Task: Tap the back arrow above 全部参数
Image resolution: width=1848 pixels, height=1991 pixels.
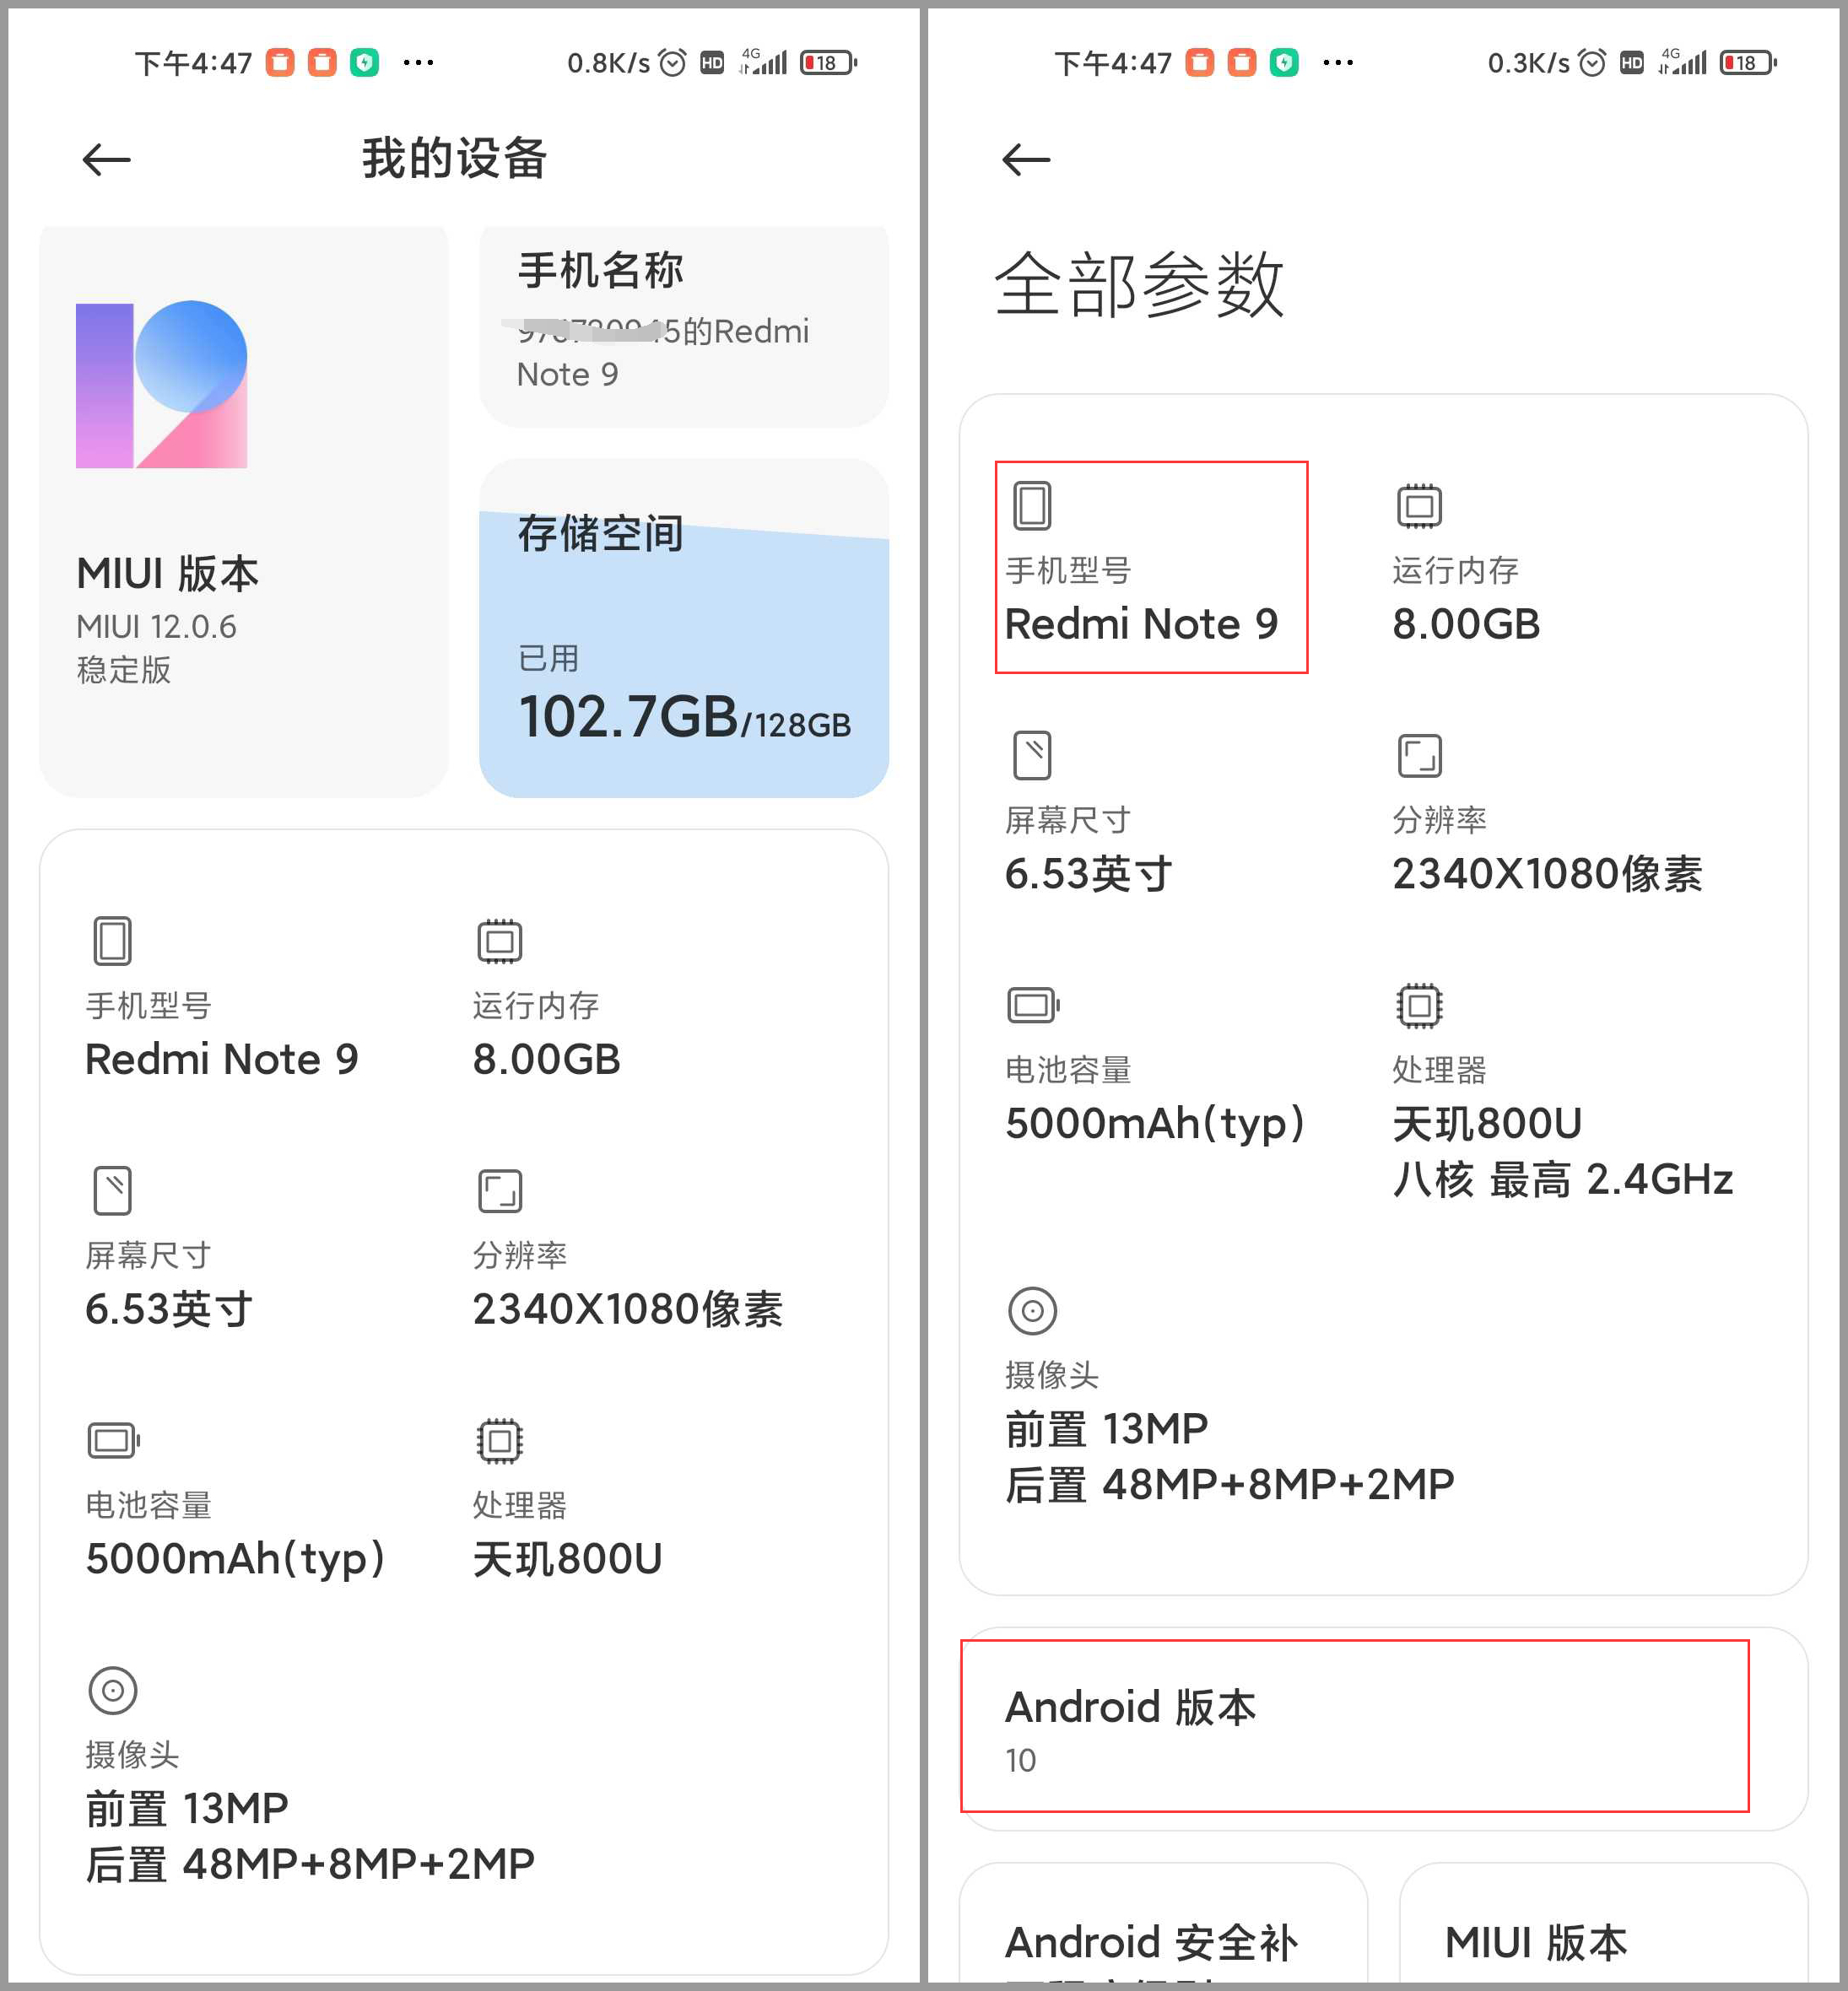Action: pos(1026,159)
